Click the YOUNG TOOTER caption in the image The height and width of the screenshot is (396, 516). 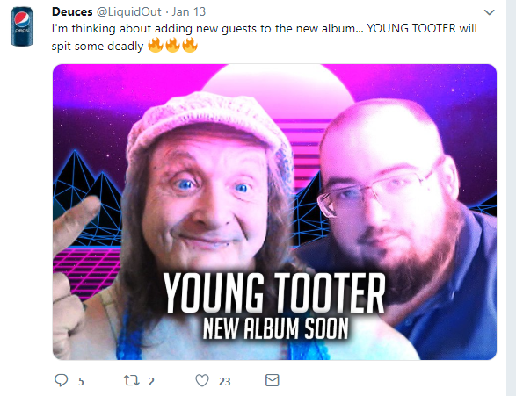[x=274, y=292]
